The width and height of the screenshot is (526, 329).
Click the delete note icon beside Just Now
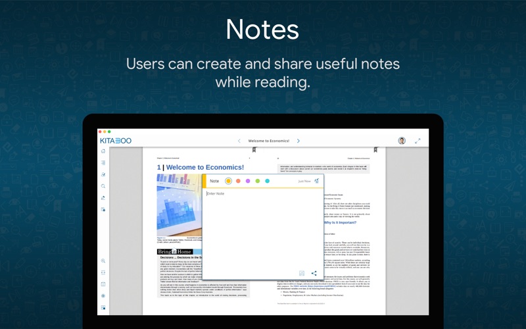coord(316,181)
